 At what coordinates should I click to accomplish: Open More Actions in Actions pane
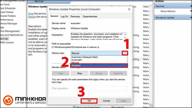pyautogui.click(x=168, y=11)
